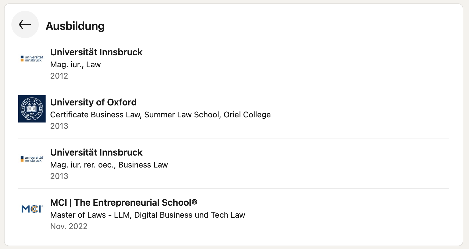Select the 'Mag. iur., Law' degree line

point(76,65)
